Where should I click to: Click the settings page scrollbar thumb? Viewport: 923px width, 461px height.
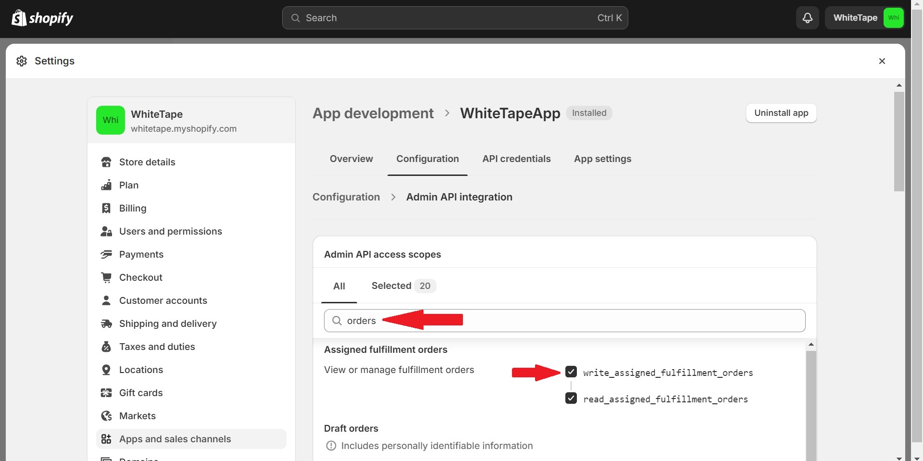899,142
